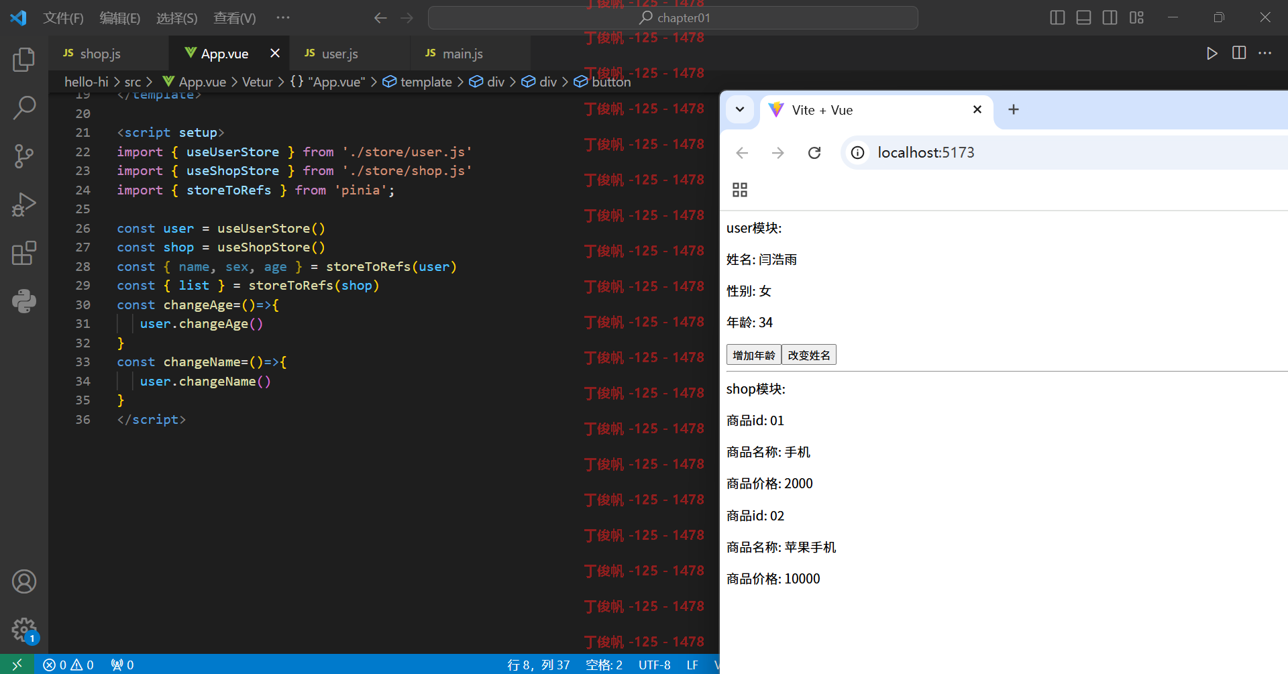Image resolution: width=1288 pixels, height=674 pixels.
Task: Open the 文件(F) menu
Action: [63, 18]
